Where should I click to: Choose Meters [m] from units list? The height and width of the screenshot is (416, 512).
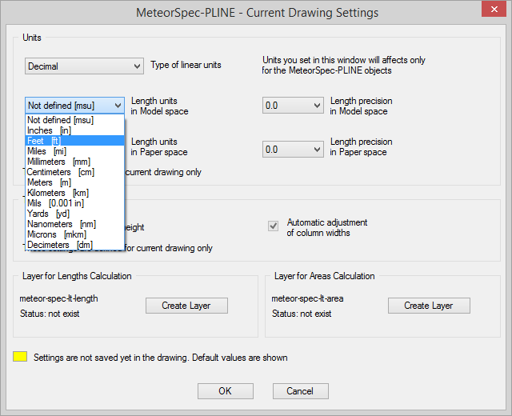(74, 182)
